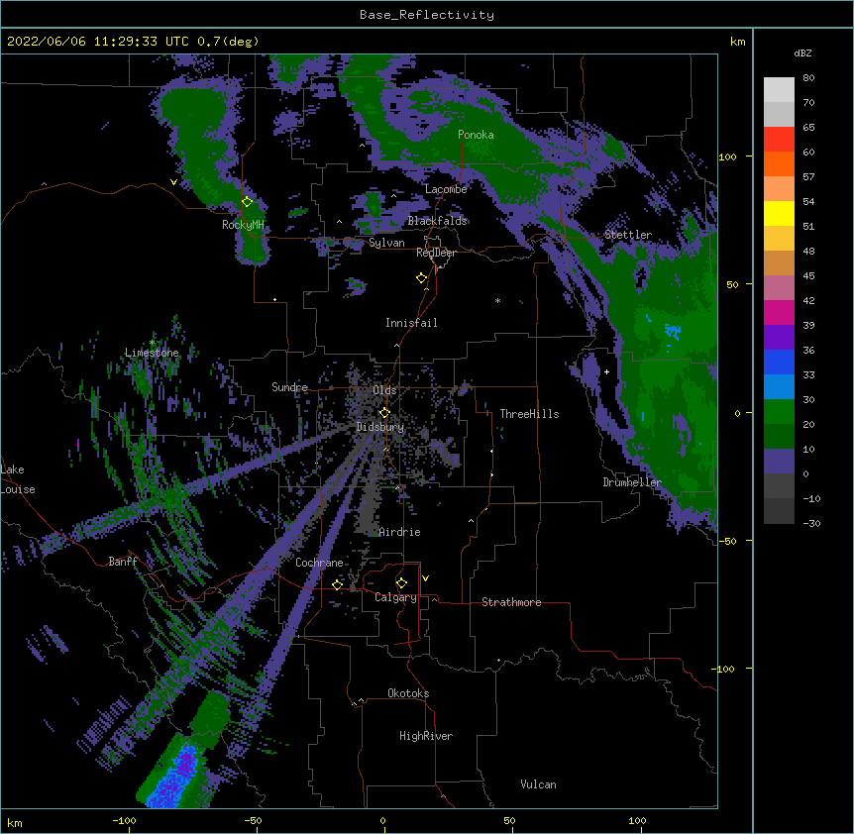Click the Stettler label

point(628,235)
